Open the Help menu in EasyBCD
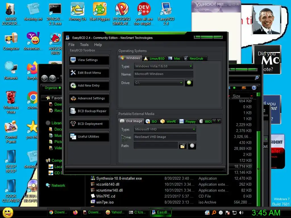 click(x=98, y=45)
